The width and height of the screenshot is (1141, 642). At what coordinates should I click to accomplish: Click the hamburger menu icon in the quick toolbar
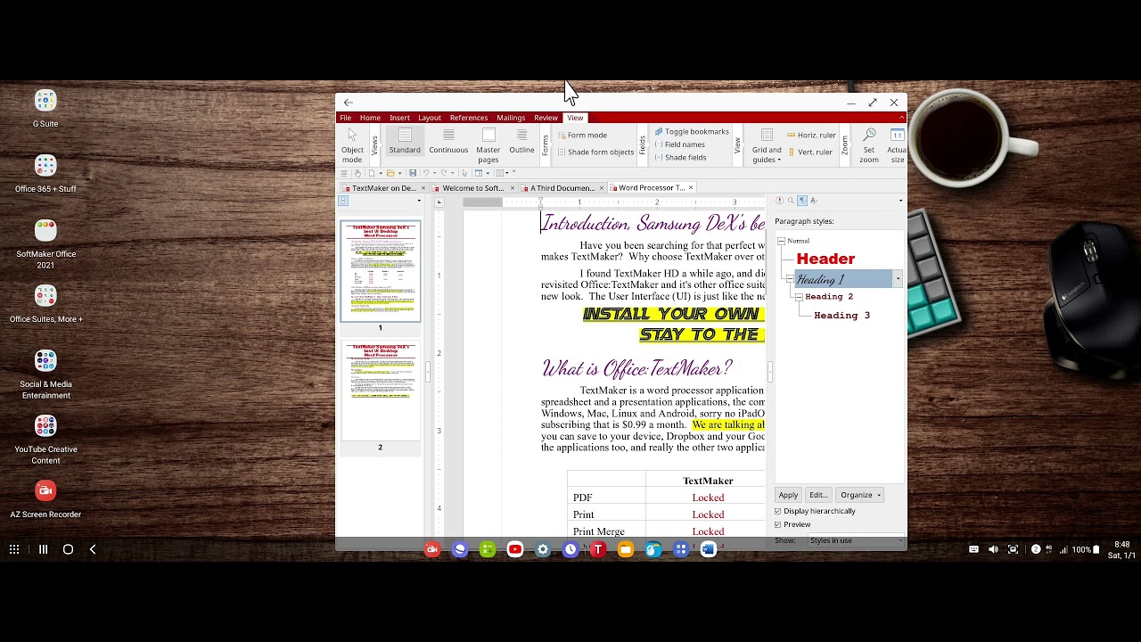(344, 173)
